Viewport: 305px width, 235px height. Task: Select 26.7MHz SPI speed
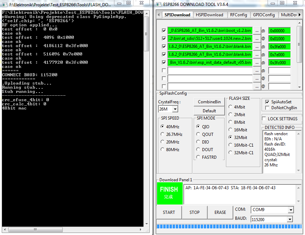pyautogui.click(x=163, y=134)
